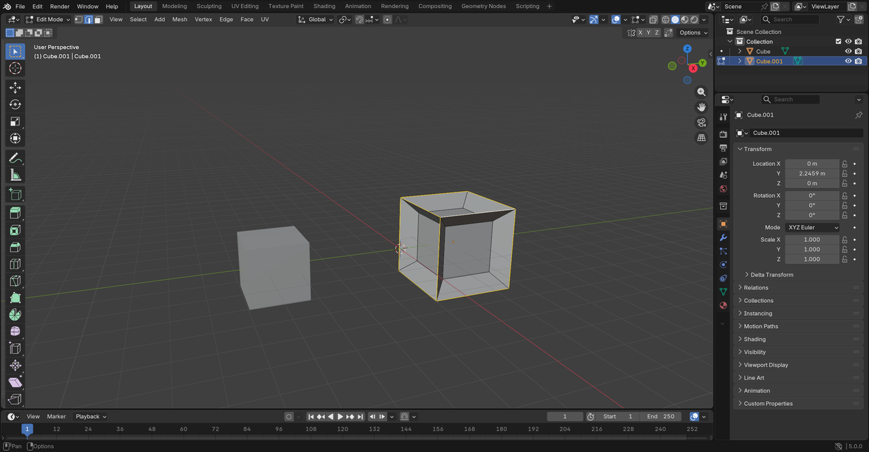Select the Shear tool

tap(15, 382)
